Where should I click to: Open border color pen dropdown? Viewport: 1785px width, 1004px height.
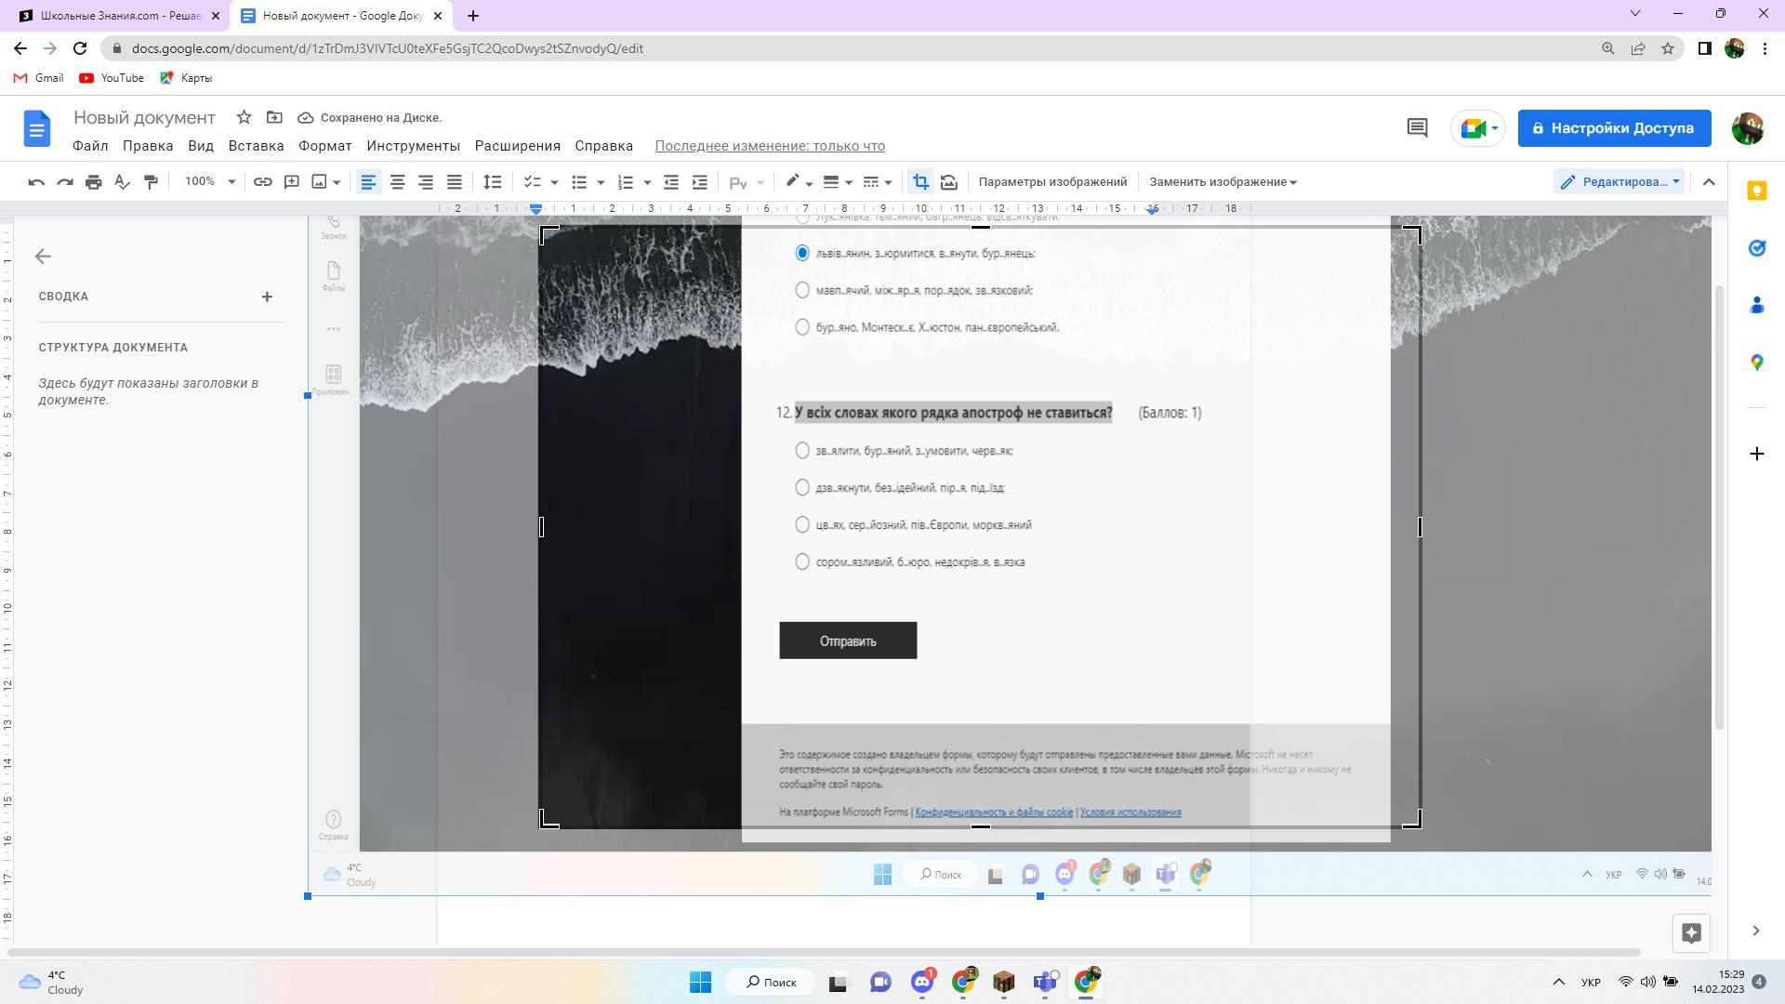(x=799, y=182)
